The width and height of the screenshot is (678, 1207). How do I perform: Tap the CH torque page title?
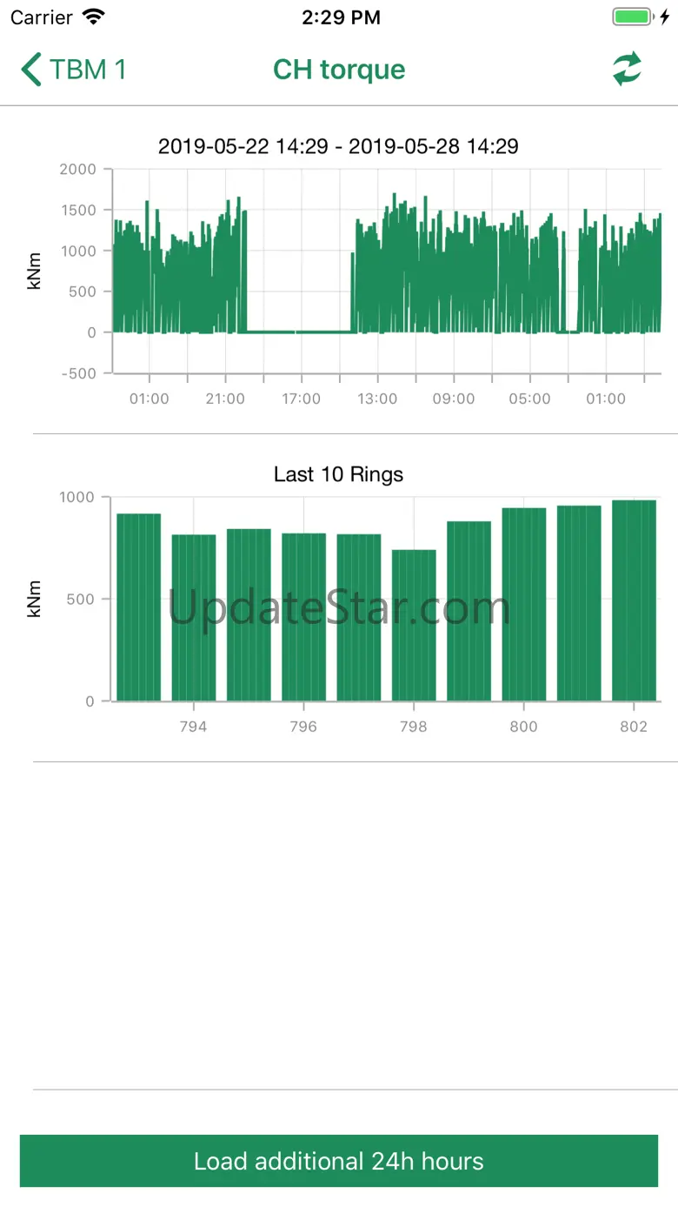click(339, 70)
